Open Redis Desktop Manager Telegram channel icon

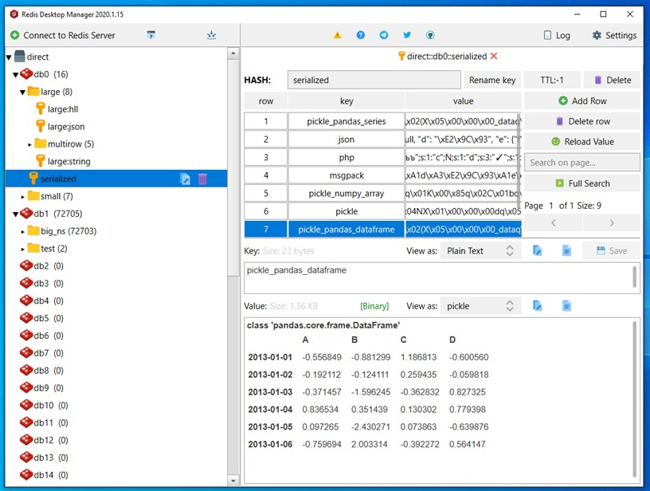click(x=384, y=35)
